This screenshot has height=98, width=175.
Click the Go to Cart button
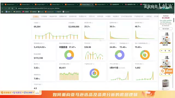(166, 29)
